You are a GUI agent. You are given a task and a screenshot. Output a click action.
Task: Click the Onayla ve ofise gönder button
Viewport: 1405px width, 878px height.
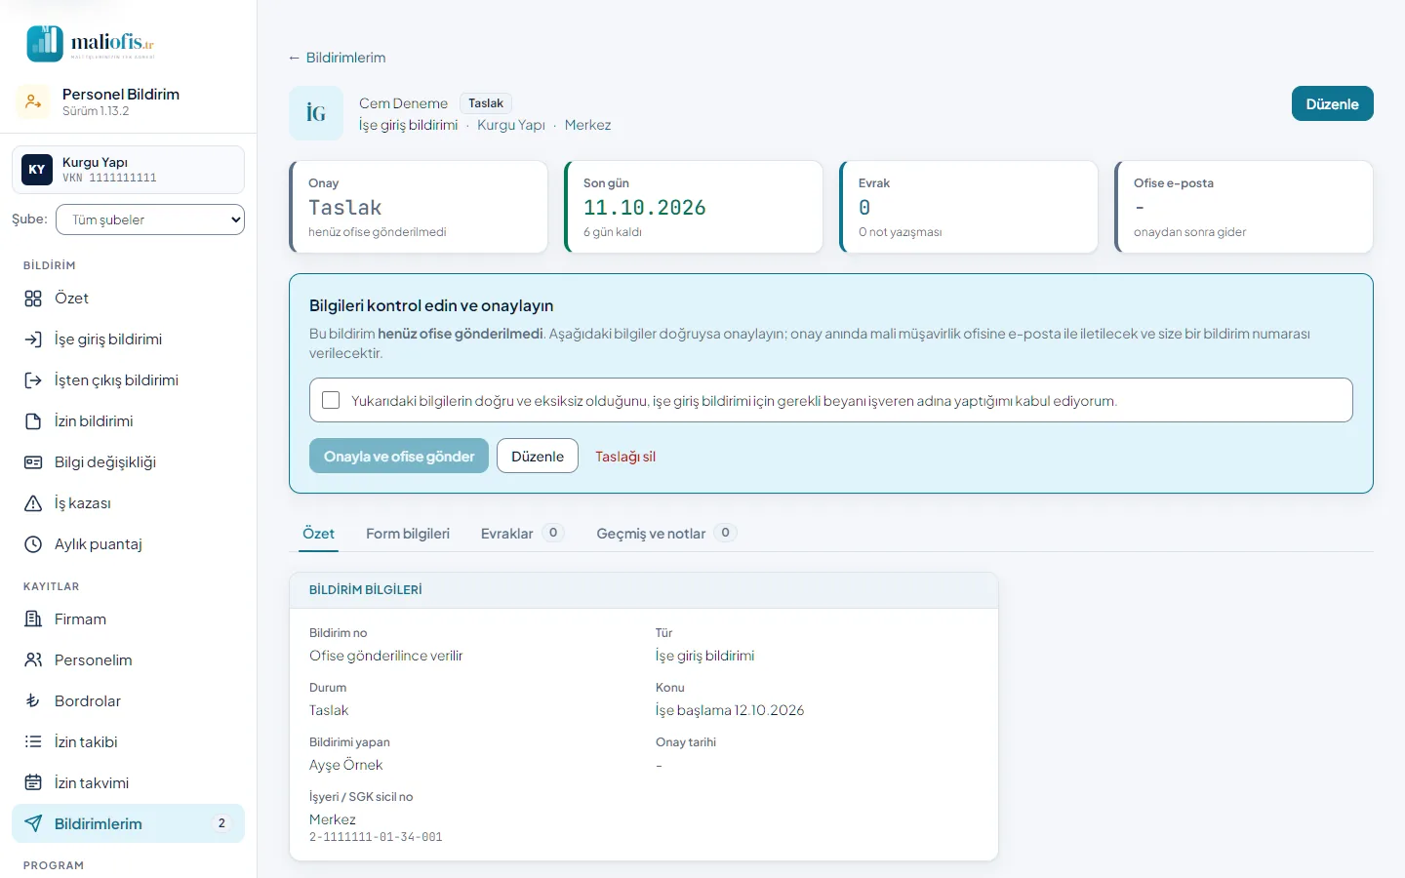pos(399,456)
